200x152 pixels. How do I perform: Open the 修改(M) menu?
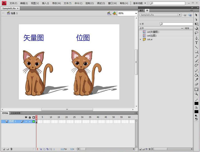56,3
